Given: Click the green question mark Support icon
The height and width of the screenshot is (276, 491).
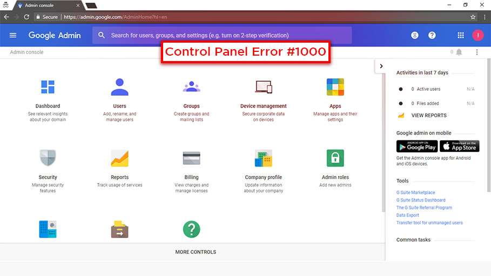Looking at the screenshot, I should (x=191, y=230).
